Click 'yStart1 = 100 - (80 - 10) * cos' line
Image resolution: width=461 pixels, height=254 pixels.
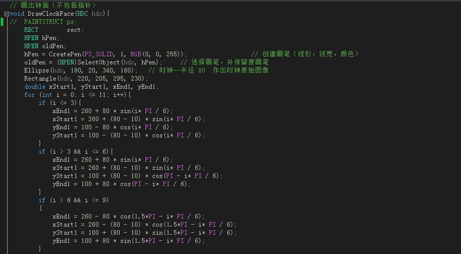(x=129, y=135)
